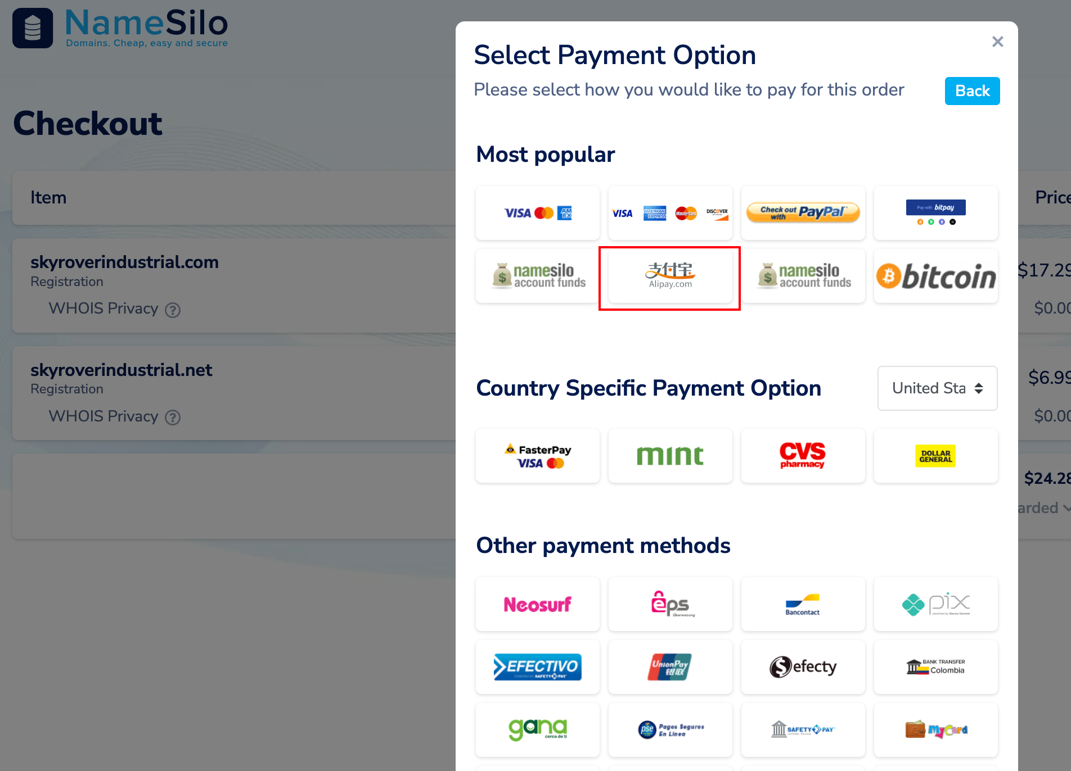Choose the Neosurf payment option

pyautogui.click(x=537, y=604)
